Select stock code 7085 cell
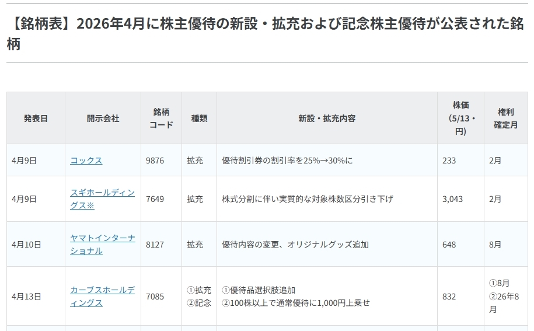534x331 pixels. click(x=161, y=297)
